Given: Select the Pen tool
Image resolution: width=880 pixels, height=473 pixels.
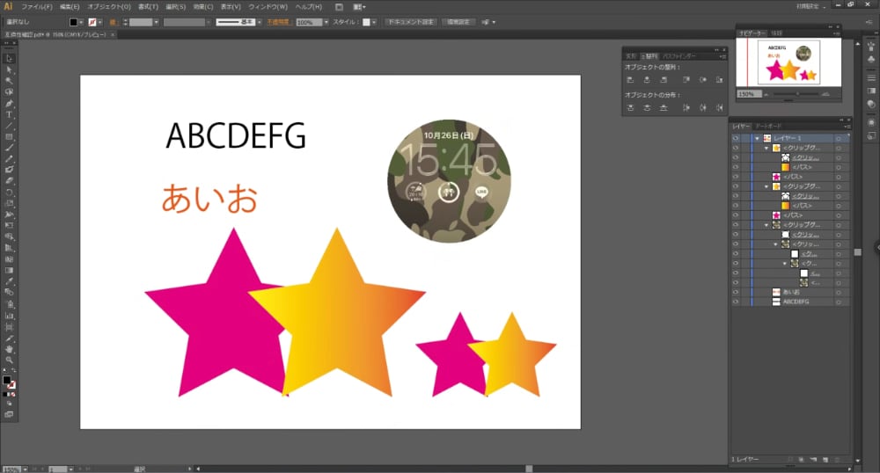Looking at the screenshot, I should click(10, 103).
